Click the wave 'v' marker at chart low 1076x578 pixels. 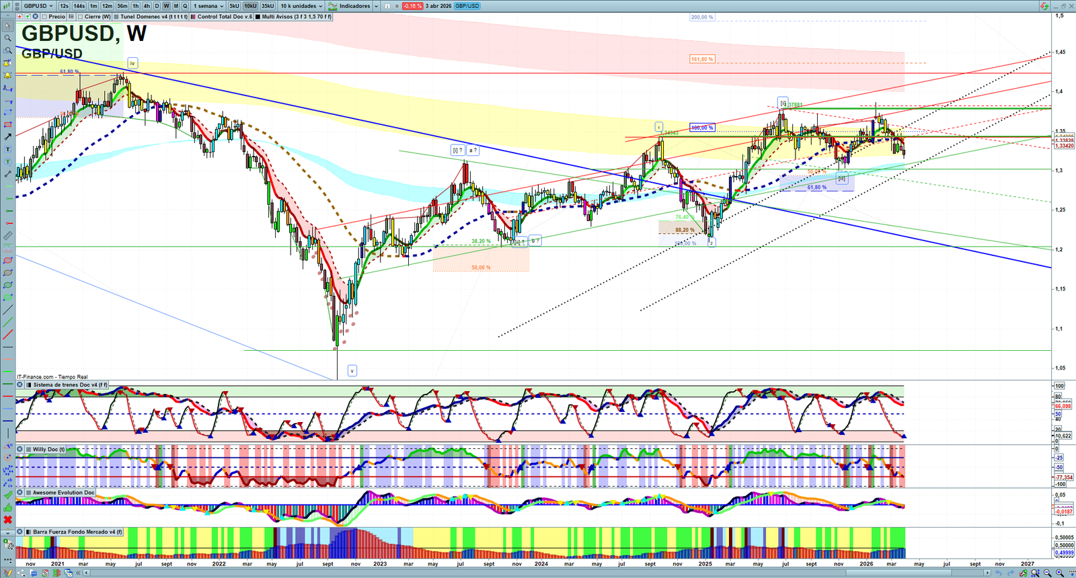coord(352,370)
